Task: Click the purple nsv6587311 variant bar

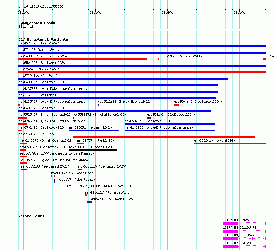Action: [x=89, y=202]
